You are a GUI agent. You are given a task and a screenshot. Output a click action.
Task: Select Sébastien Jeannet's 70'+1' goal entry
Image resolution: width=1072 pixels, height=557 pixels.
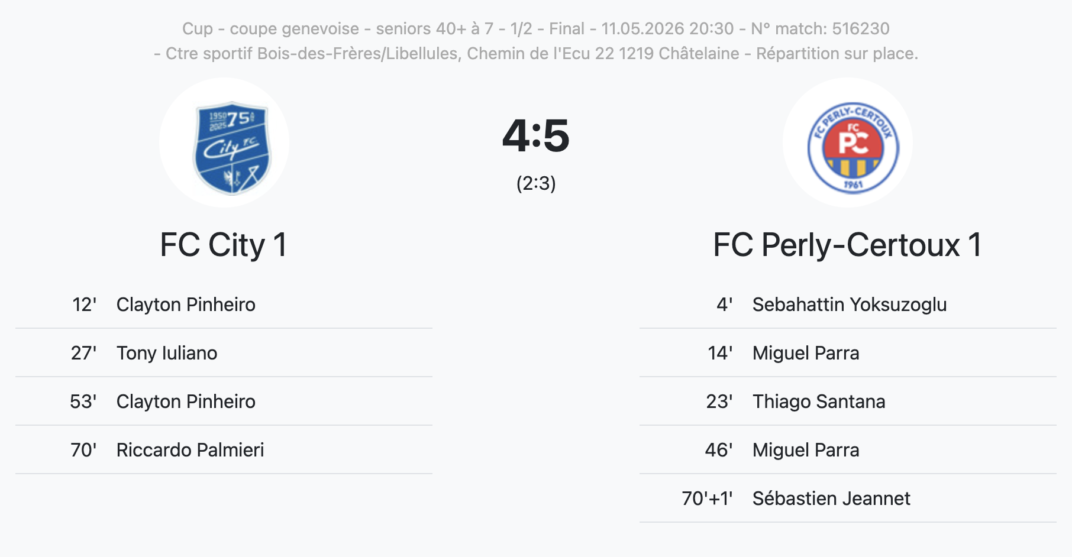pos(848,498)
